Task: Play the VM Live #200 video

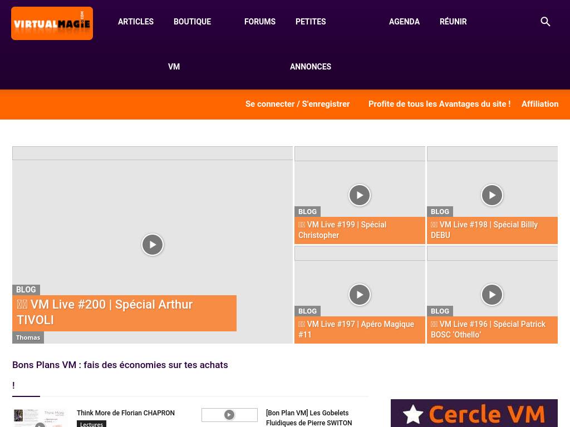Action: coord(153,245)
